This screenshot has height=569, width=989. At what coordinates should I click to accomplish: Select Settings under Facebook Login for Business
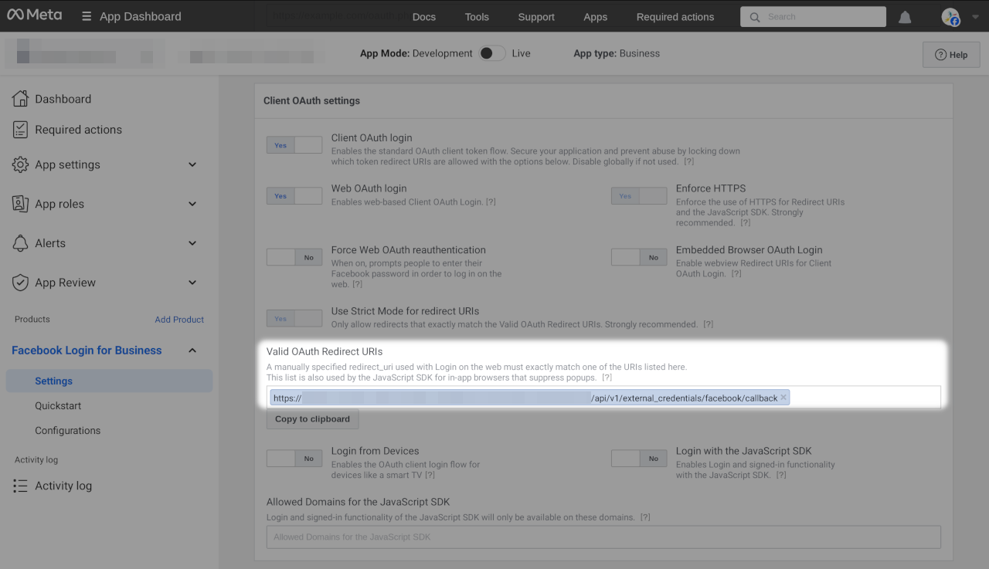pos(109,381)
